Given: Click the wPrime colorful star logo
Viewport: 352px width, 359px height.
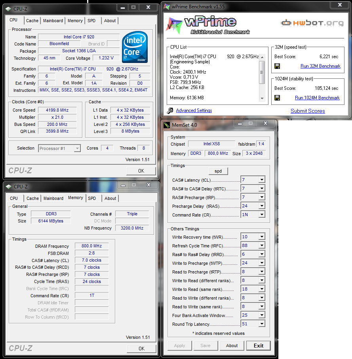Looking at the screenshot, I should point(175,25).
